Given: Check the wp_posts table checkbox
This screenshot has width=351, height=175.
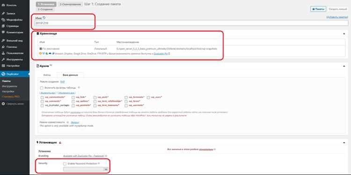Looking at the screenshot, I should [95, 98].
